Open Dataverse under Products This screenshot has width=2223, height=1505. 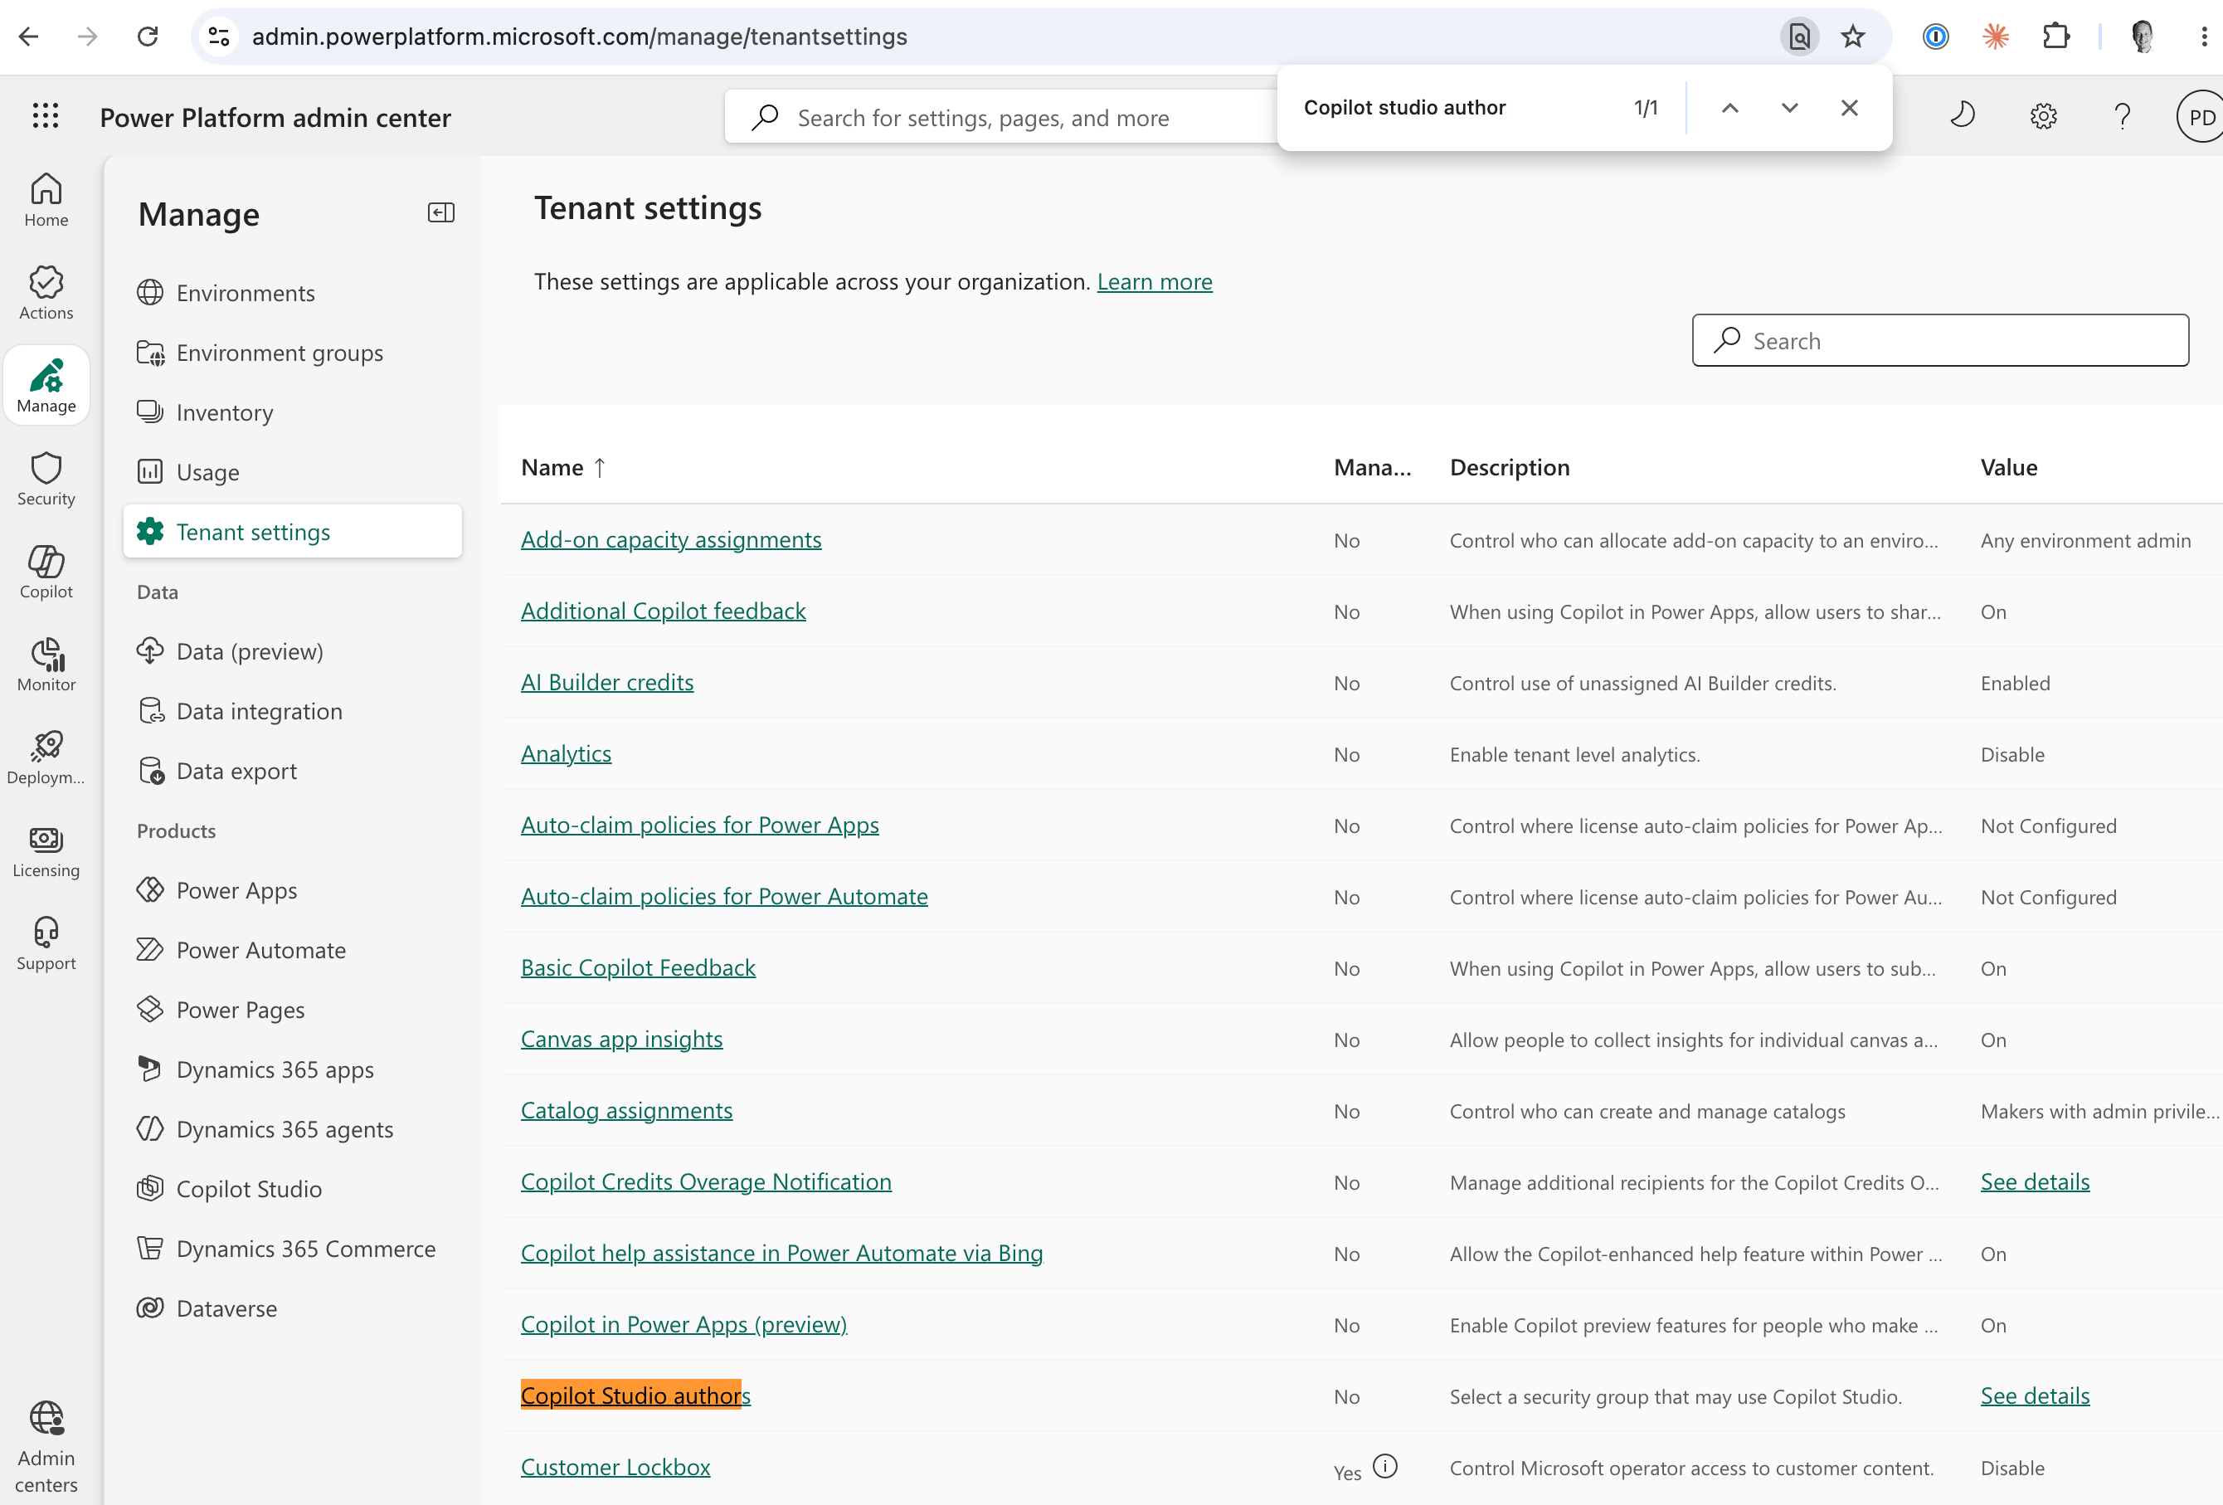[x=293, y=1308]
